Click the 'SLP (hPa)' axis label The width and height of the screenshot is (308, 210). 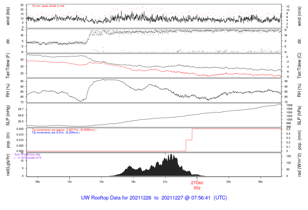point(299,115)
